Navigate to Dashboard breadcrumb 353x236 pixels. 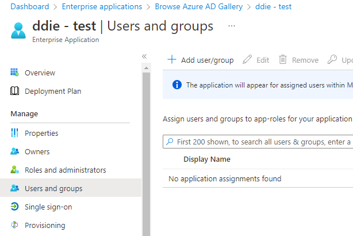[x=30, y=6]
